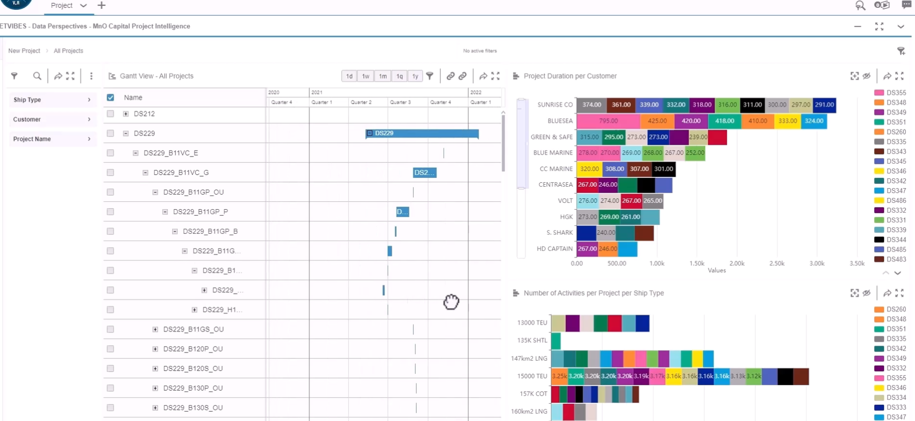Click the Gantt view funnel filter icon
This screenshot has width=915, height=421.
pos(430,76)
